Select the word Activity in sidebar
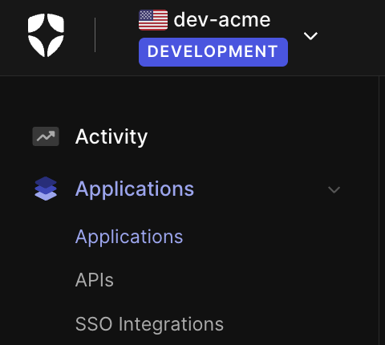This screenshot has height=345, width=385. pos(111,136)
